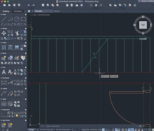Switch to the Modeling workspace tab
Screen dimensions: 154x131
18,11
